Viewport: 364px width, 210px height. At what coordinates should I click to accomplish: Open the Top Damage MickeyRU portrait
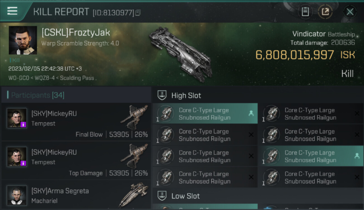[x=17, y=157]
